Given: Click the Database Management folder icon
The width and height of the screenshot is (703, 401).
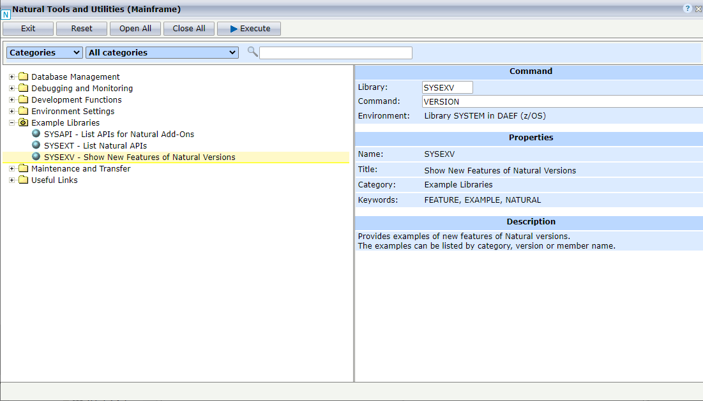Looking at the screenshot, I should tap(24, 77).
